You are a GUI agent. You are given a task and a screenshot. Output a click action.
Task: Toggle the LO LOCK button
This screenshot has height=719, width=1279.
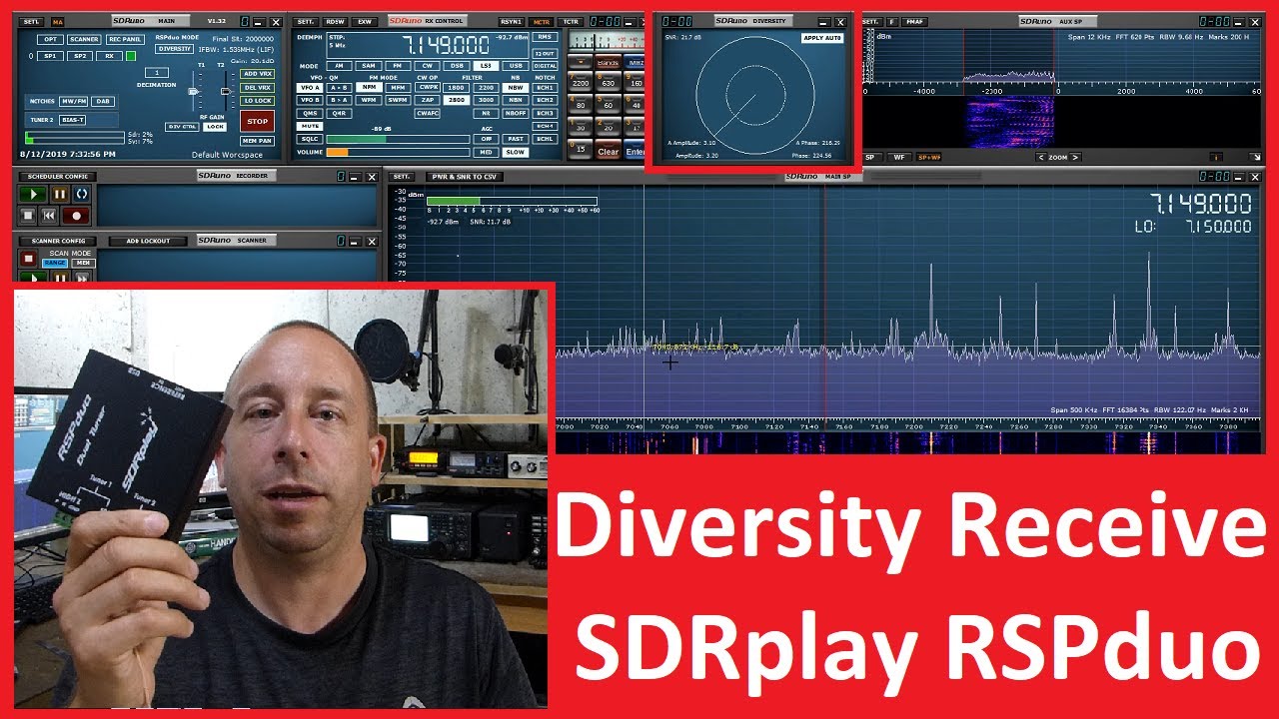coord(258,101)
